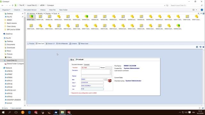
Task: Switch to the Data Card tab
Action: click(40, 43)
